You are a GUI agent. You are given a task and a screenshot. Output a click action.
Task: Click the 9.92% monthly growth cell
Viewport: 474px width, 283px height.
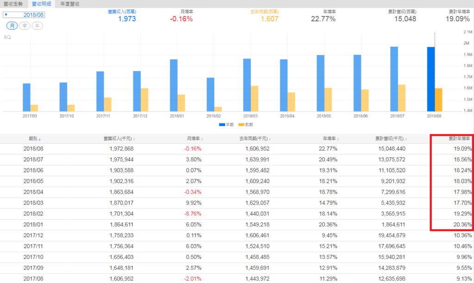click(x=193, y=203)
